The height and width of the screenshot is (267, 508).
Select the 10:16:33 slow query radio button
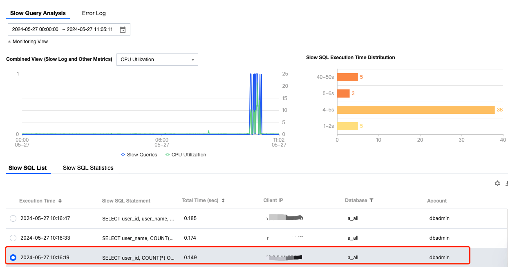[13, 238]
